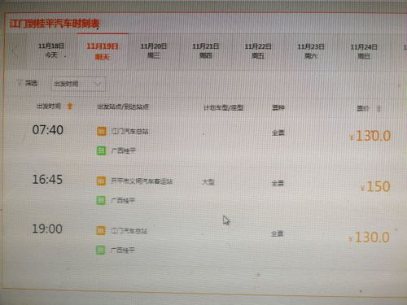Click the orange start-station icon for 19:00
Image resolution: width=407 pixels, height=305 pixels.
[101, 230]
